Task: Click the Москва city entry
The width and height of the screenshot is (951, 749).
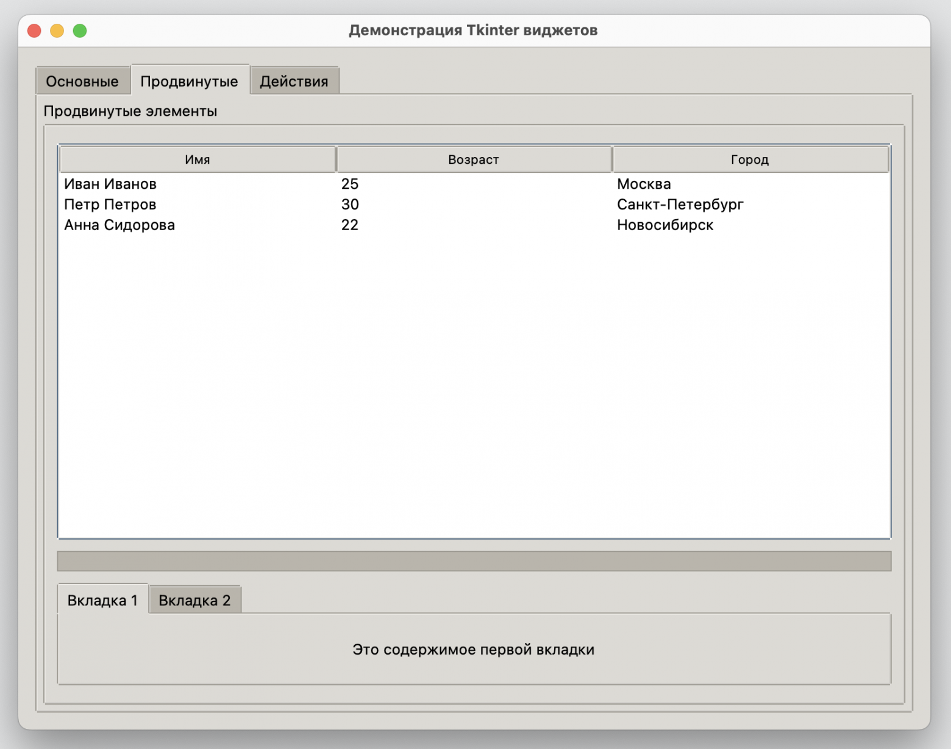Action: [644, 184]
